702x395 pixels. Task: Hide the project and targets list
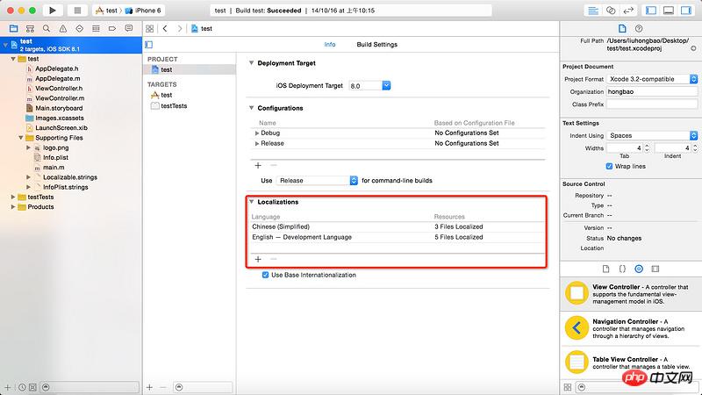tap(149, 45)
